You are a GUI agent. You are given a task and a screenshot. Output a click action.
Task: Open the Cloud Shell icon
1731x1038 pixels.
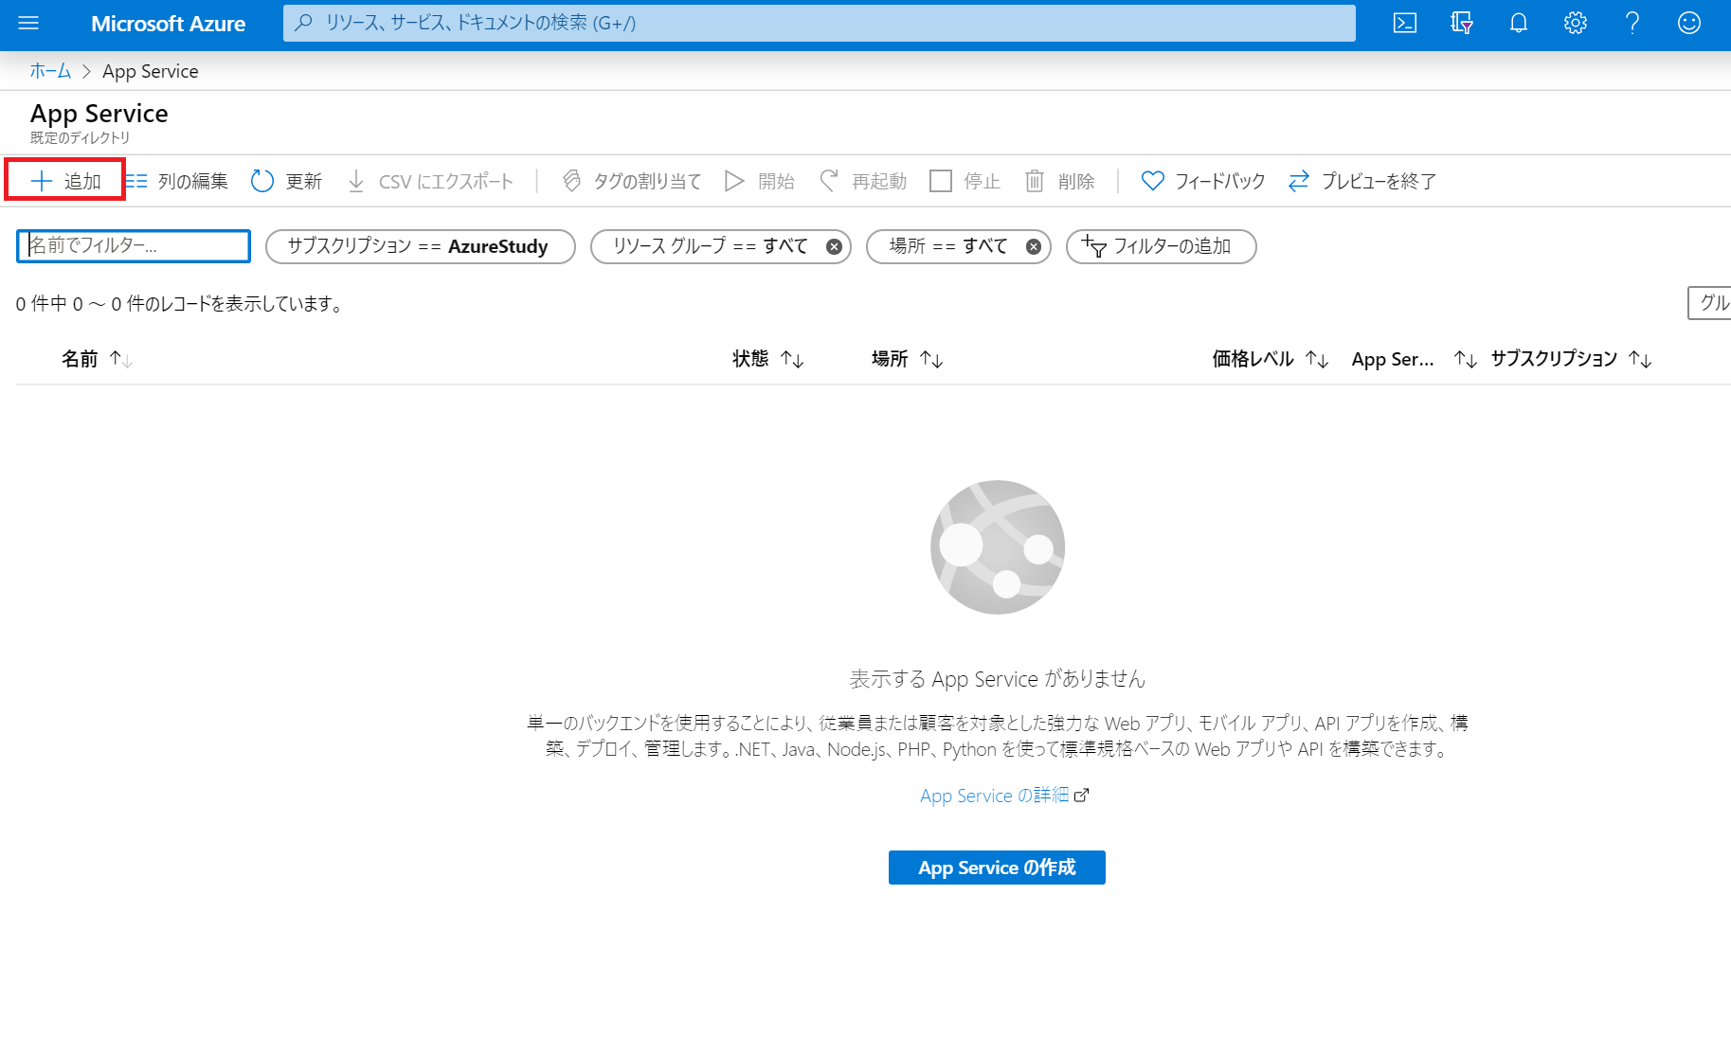pos(1405,24)
